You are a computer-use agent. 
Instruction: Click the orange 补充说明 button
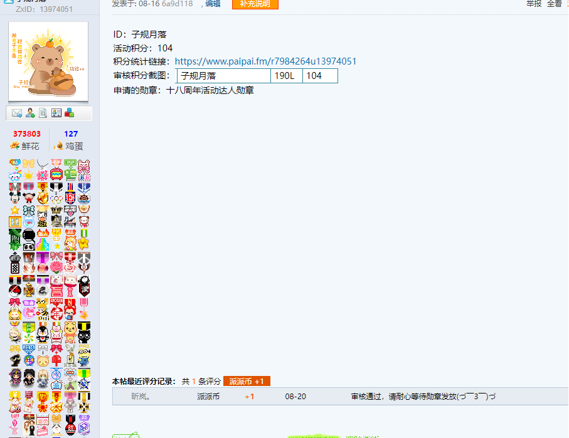tap(255, 4)
